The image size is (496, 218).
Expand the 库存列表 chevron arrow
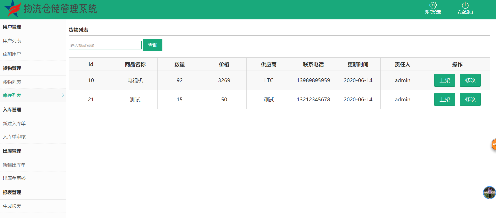63,95
